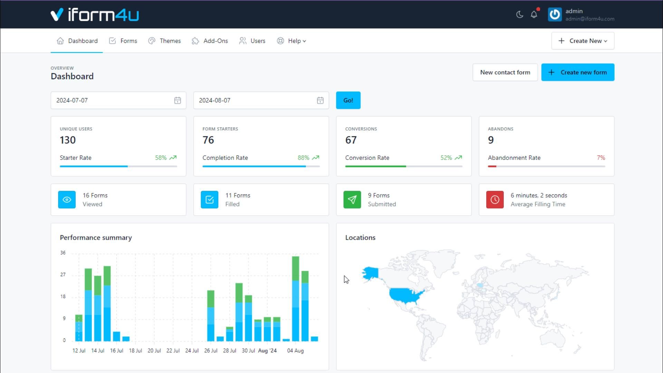Image resolution: width=663 pixels, height=373 pixels.
Task: Click the Forms submitted paper plane icon
Action: 352,200
